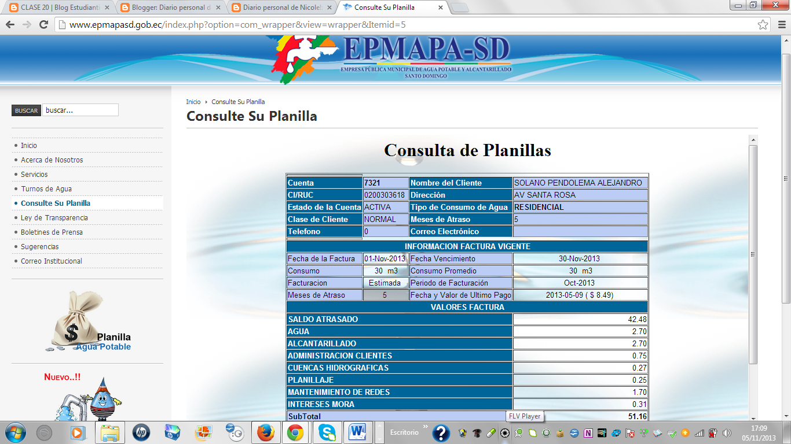Image resolution: width=791 pixels, height=444 pixels.
Task: Click account number 7321 cell
Action: (x=386, y=183)
